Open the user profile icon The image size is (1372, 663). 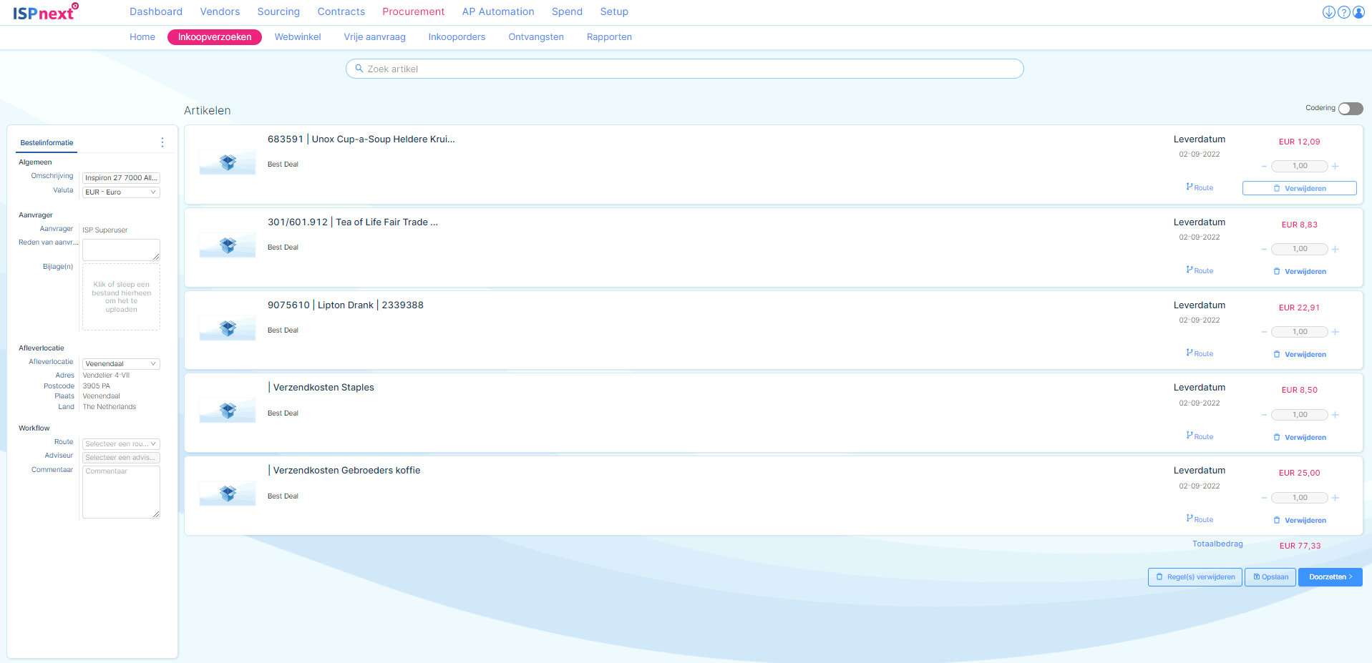click(x=1358, y=12)
